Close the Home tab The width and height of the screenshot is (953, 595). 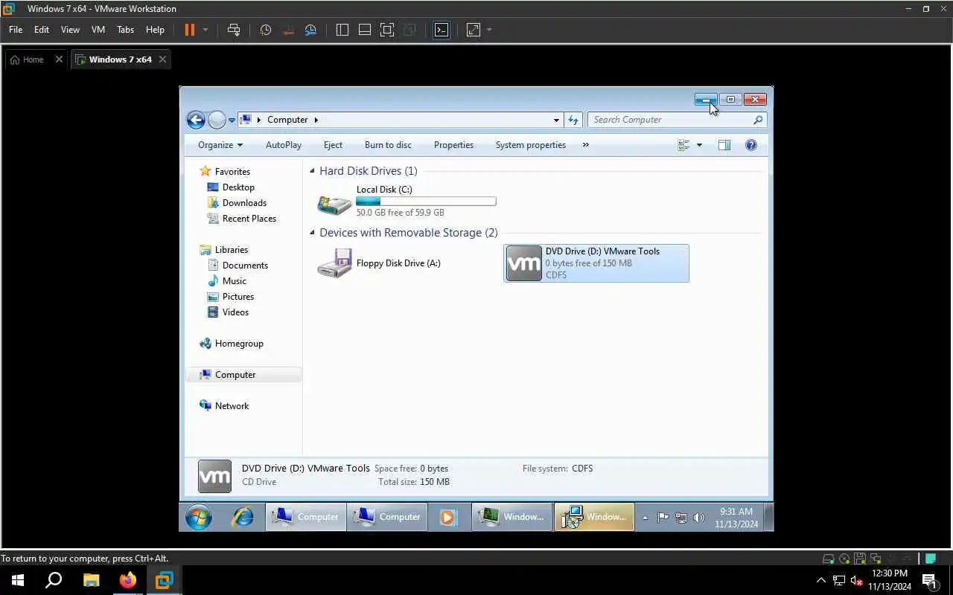tap(59, 59)
